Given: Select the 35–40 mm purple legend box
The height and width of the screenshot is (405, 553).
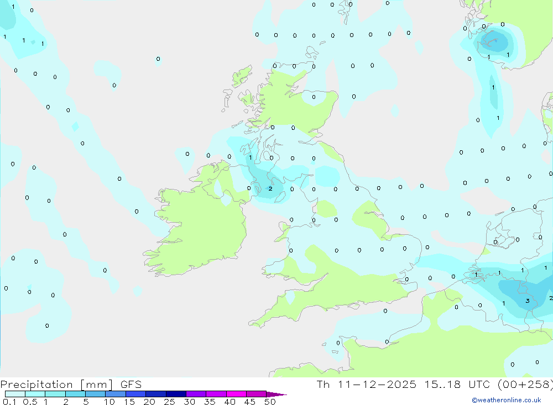Looking at the screenshot, I should point(216,394).
